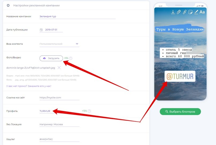Click the settings gear icon in header
Image resolution: width=216 pixels, height=145 pixels.
(8, 6)
